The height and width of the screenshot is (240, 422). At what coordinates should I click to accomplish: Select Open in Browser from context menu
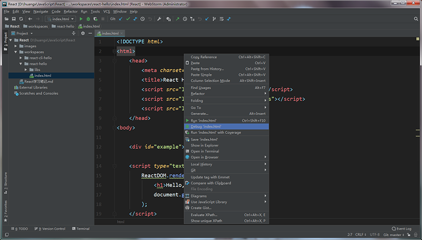pos(226,157)
